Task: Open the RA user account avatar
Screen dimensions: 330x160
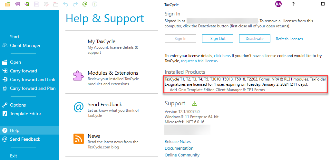Action: click(x=278, y=4)
